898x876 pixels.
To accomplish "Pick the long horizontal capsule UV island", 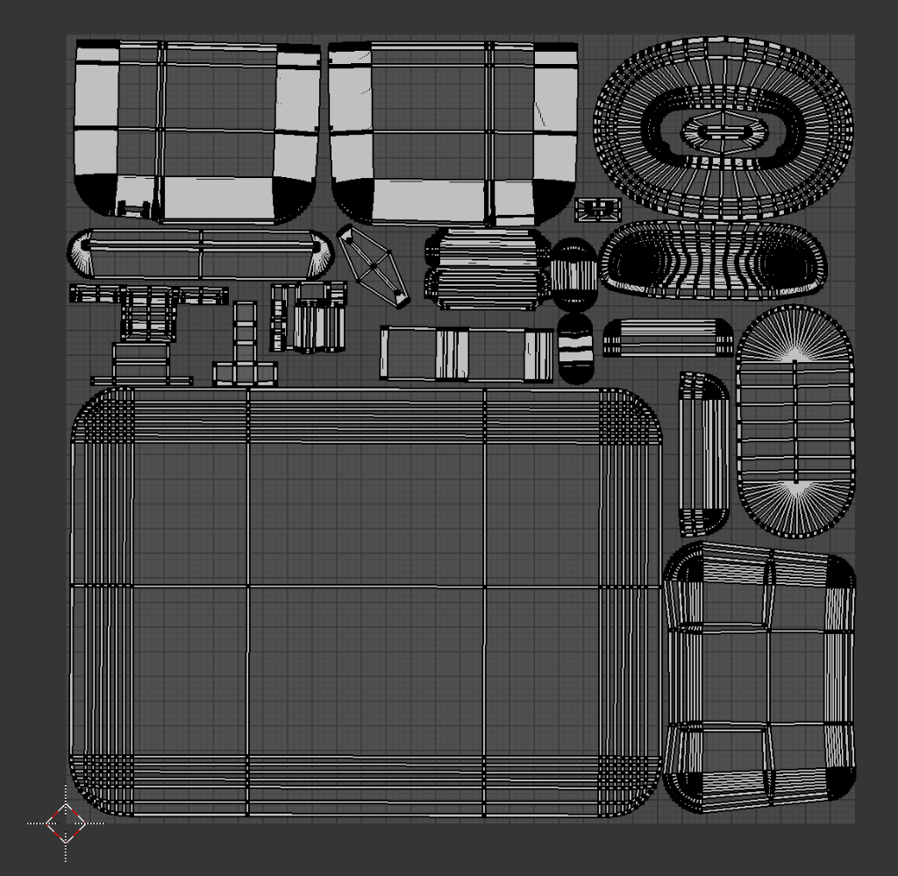I will [x=201, y=253].
